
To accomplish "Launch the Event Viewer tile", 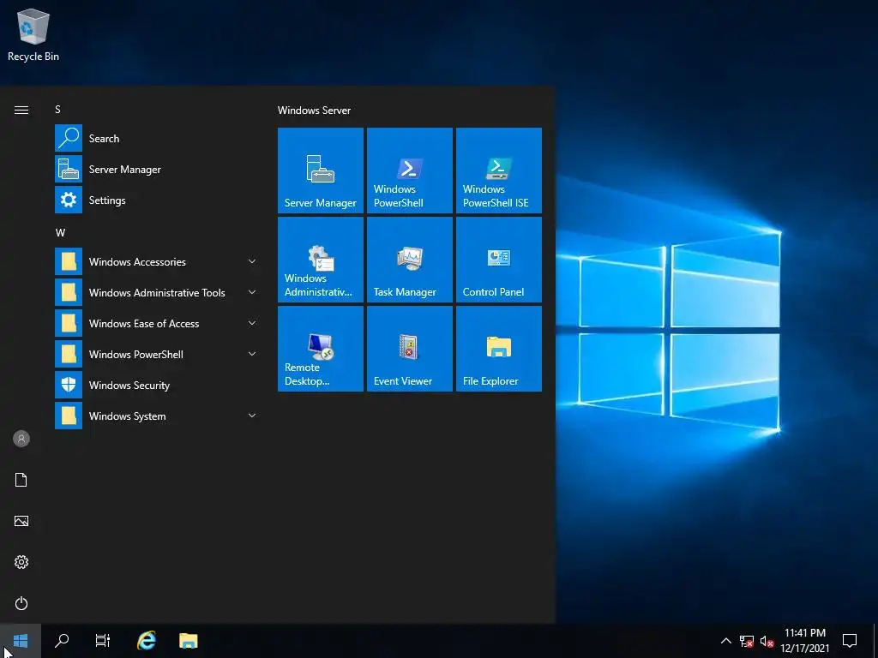I will [x=409, y=349].
